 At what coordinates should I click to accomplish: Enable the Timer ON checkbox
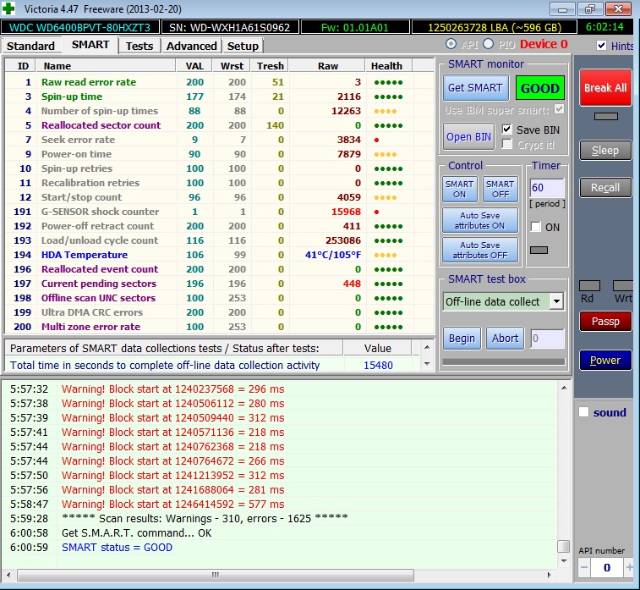tap(536, 227)
